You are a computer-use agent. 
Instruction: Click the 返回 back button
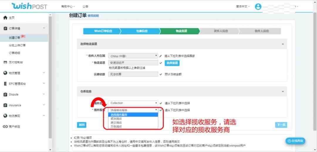[82, 125]
